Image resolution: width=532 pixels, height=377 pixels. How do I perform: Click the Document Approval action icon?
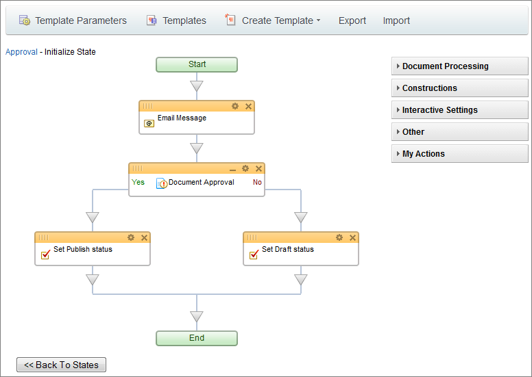[162, 183]
